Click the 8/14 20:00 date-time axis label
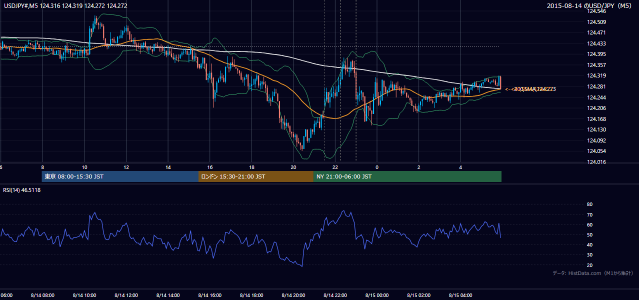This screenshot has width=639, height=300. pyautogui.click(x=293, y=295)
